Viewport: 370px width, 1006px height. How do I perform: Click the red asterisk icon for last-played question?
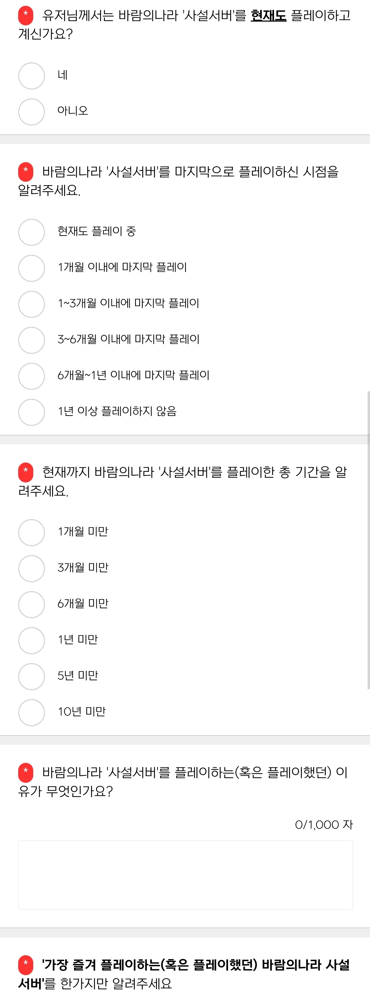point(26,171)
